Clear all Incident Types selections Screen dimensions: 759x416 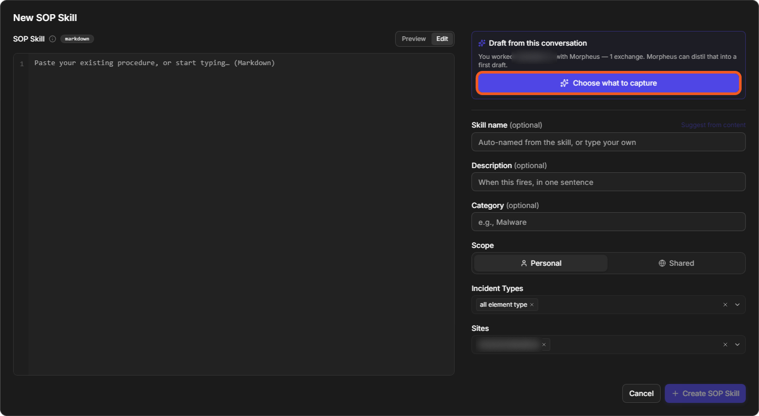click(725, 305)
